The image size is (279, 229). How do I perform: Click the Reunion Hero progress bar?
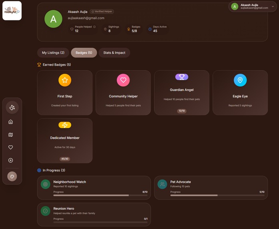point(100,222)
